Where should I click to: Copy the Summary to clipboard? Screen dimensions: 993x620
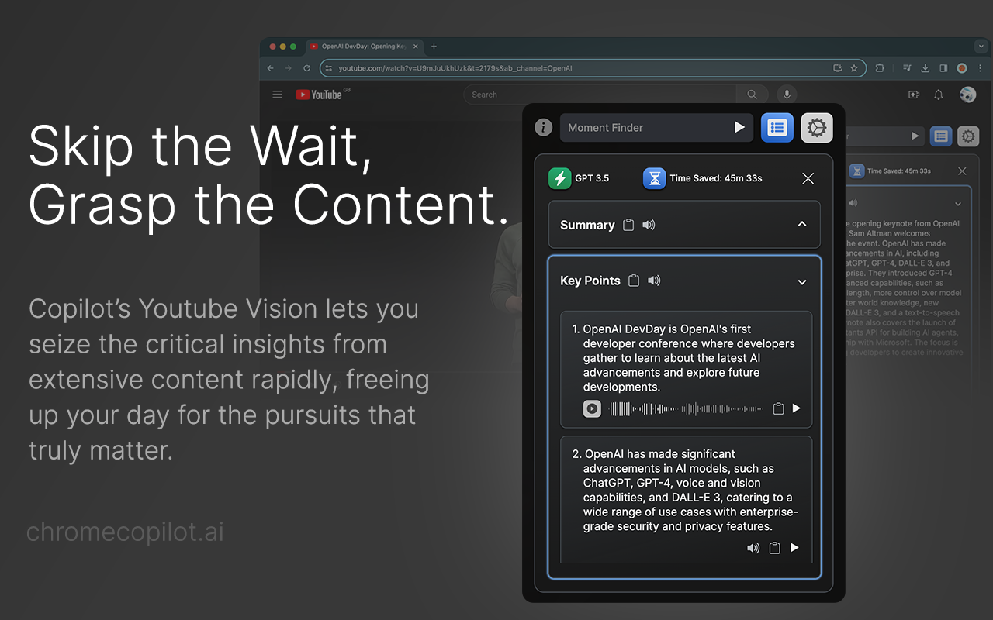click(x=629, y=225)
